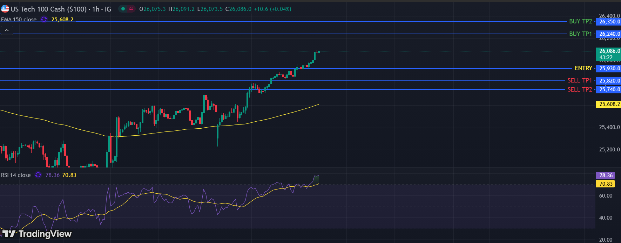
Task: Click the refresh icon beside RSI 14
Action: click(x=38, y=175)
